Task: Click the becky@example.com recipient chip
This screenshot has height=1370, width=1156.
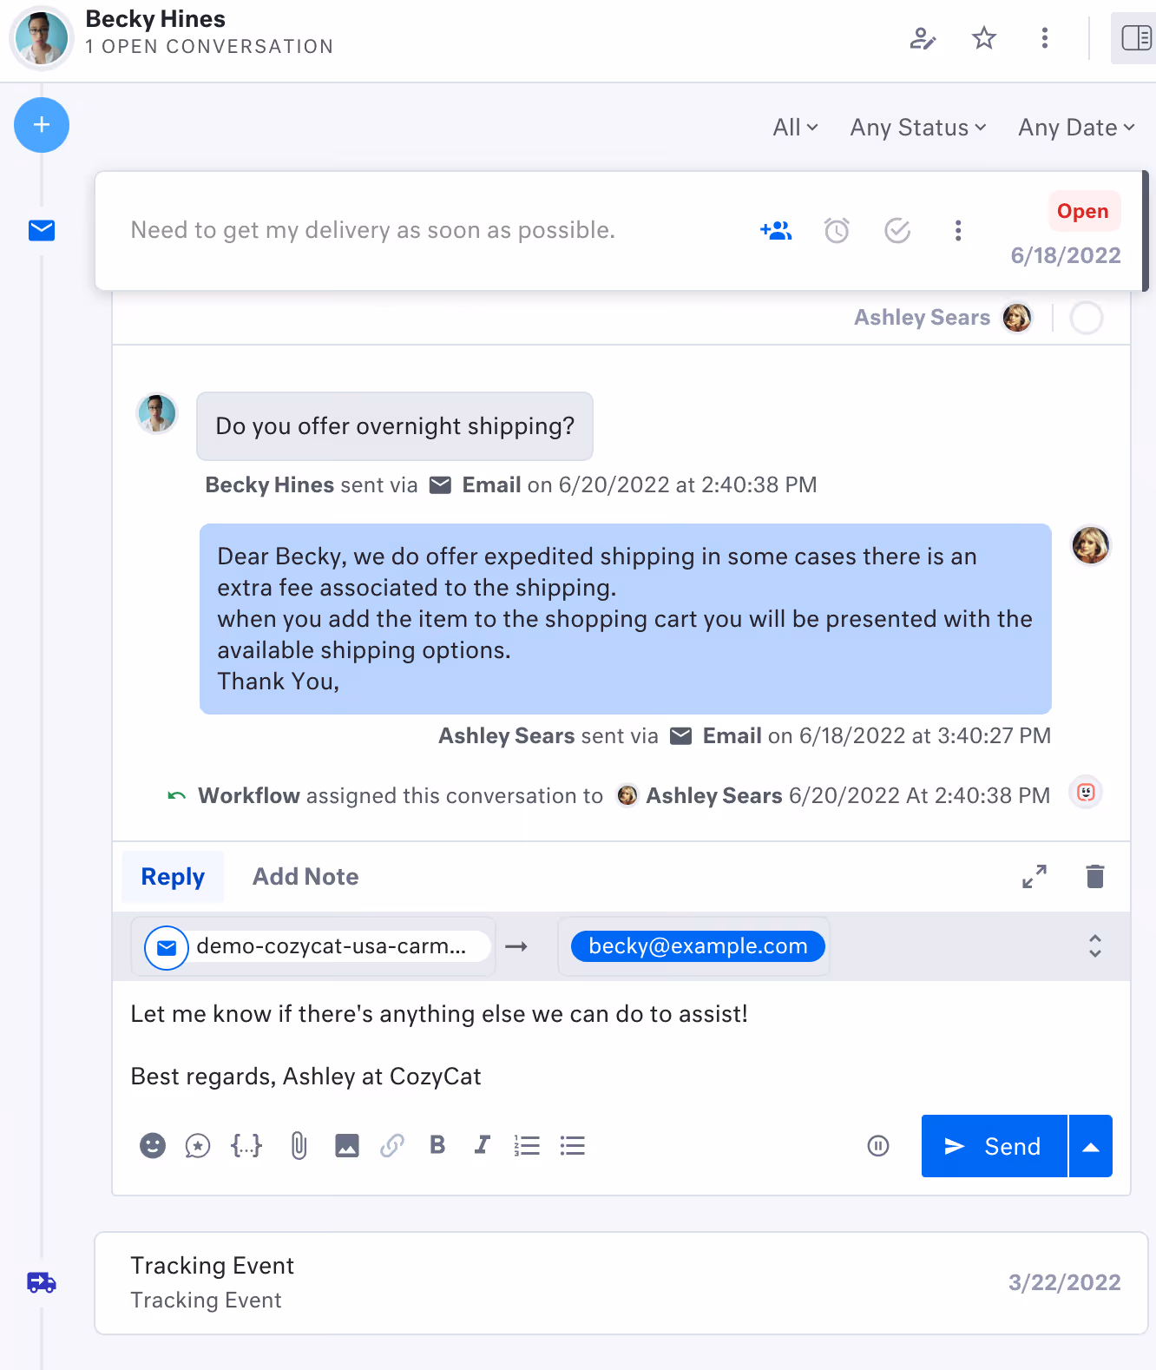Action: [x=698, y=946]
